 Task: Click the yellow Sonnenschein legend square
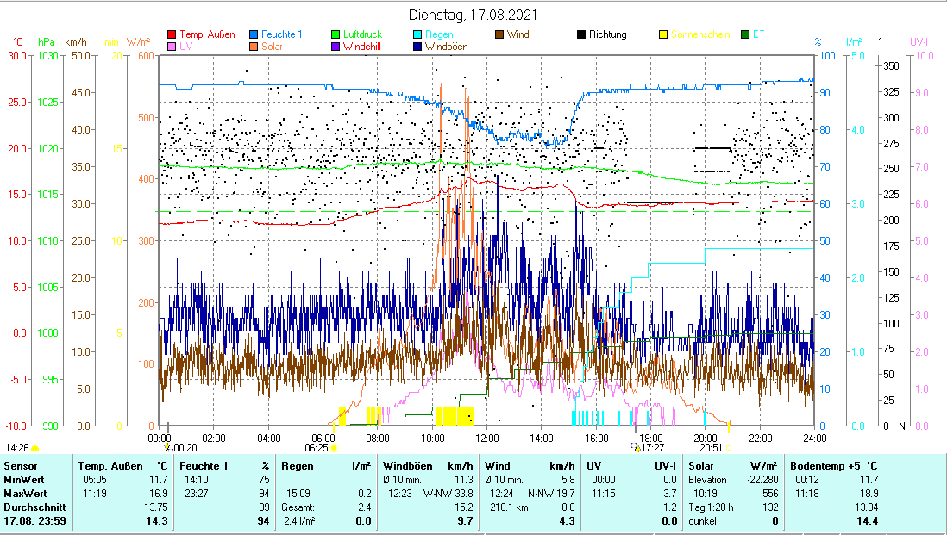point(663,35)
